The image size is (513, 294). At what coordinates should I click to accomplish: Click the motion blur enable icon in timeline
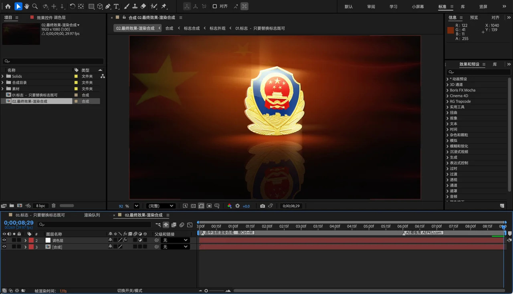coord(182,225)
